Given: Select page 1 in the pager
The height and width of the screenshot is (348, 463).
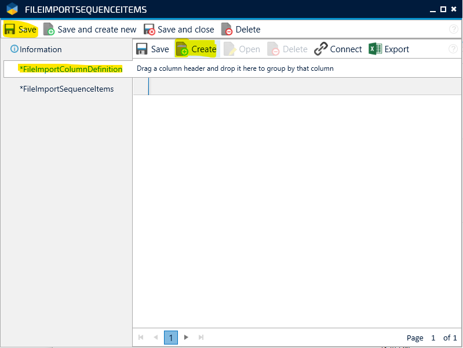Looking at the screenshot, I should pyautogui.click(x=171, y=337).
